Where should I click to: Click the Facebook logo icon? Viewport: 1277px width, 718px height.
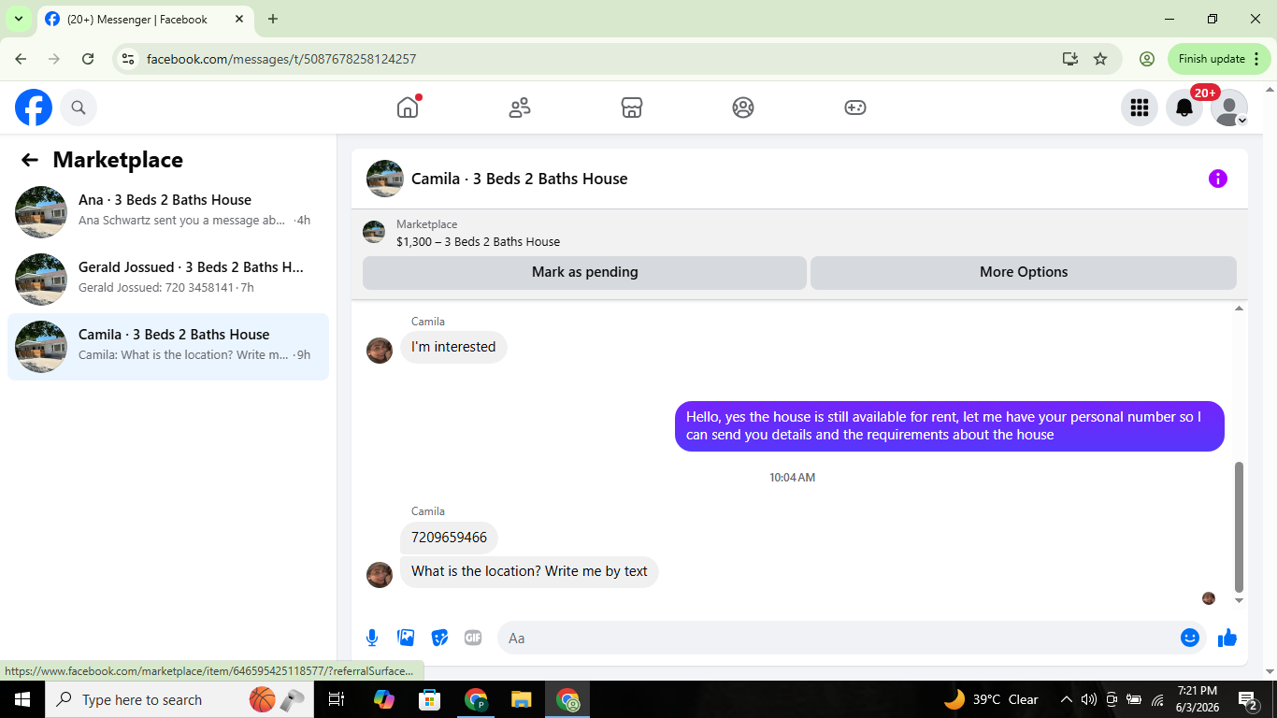34,108
